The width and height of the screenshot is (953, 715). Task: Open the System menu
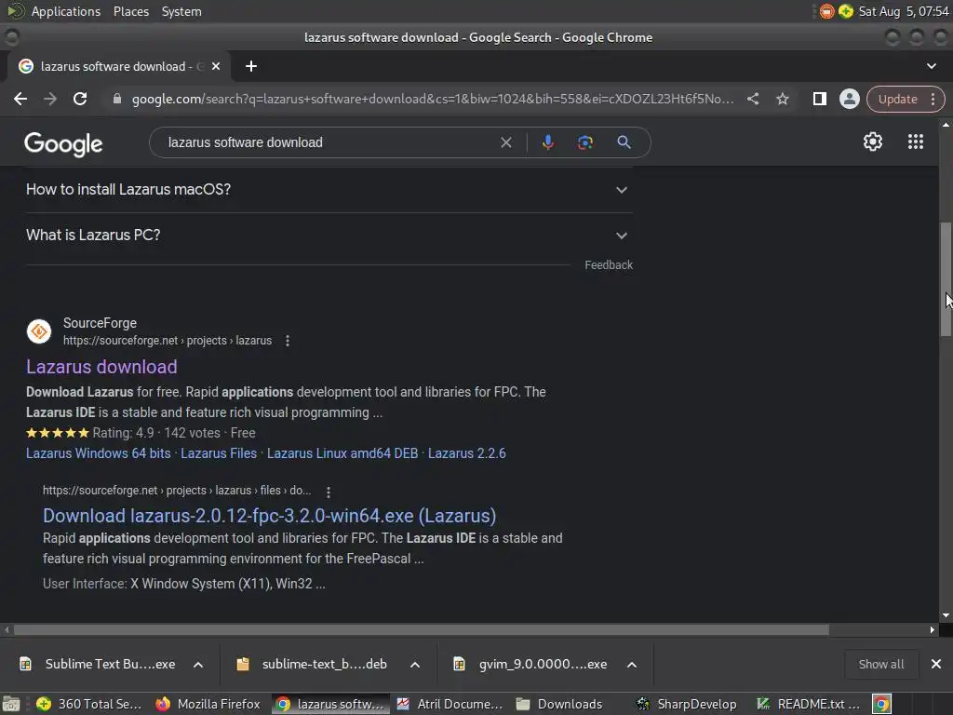click(x=181, y=11)
